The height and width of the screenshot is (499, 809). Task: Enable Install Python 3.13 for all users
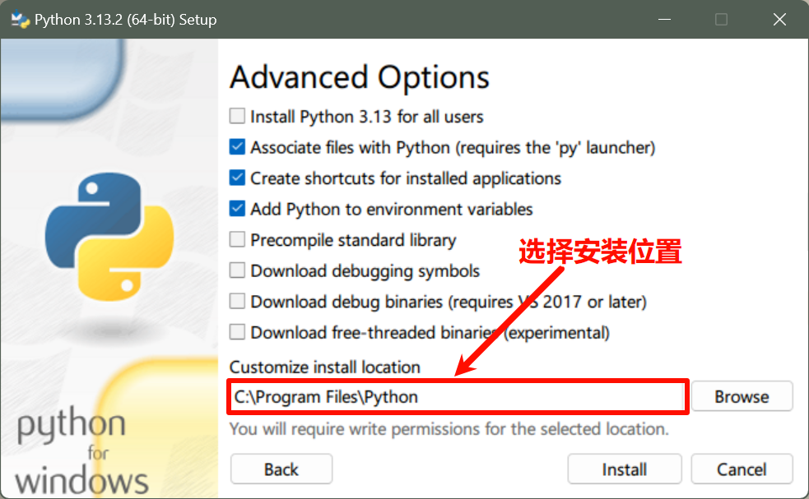[x=237, y=117]
